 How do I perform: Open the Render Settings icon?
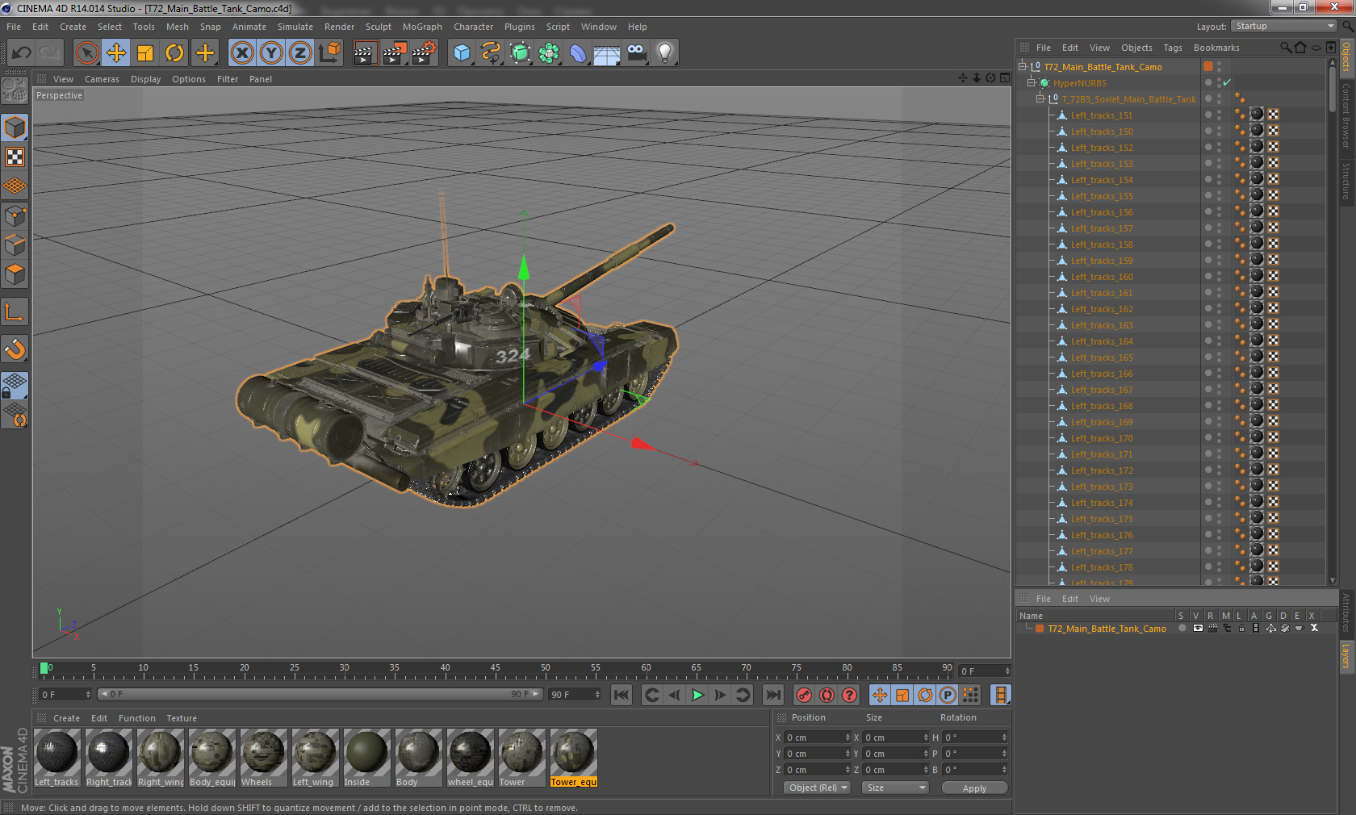tap(425, 53)
